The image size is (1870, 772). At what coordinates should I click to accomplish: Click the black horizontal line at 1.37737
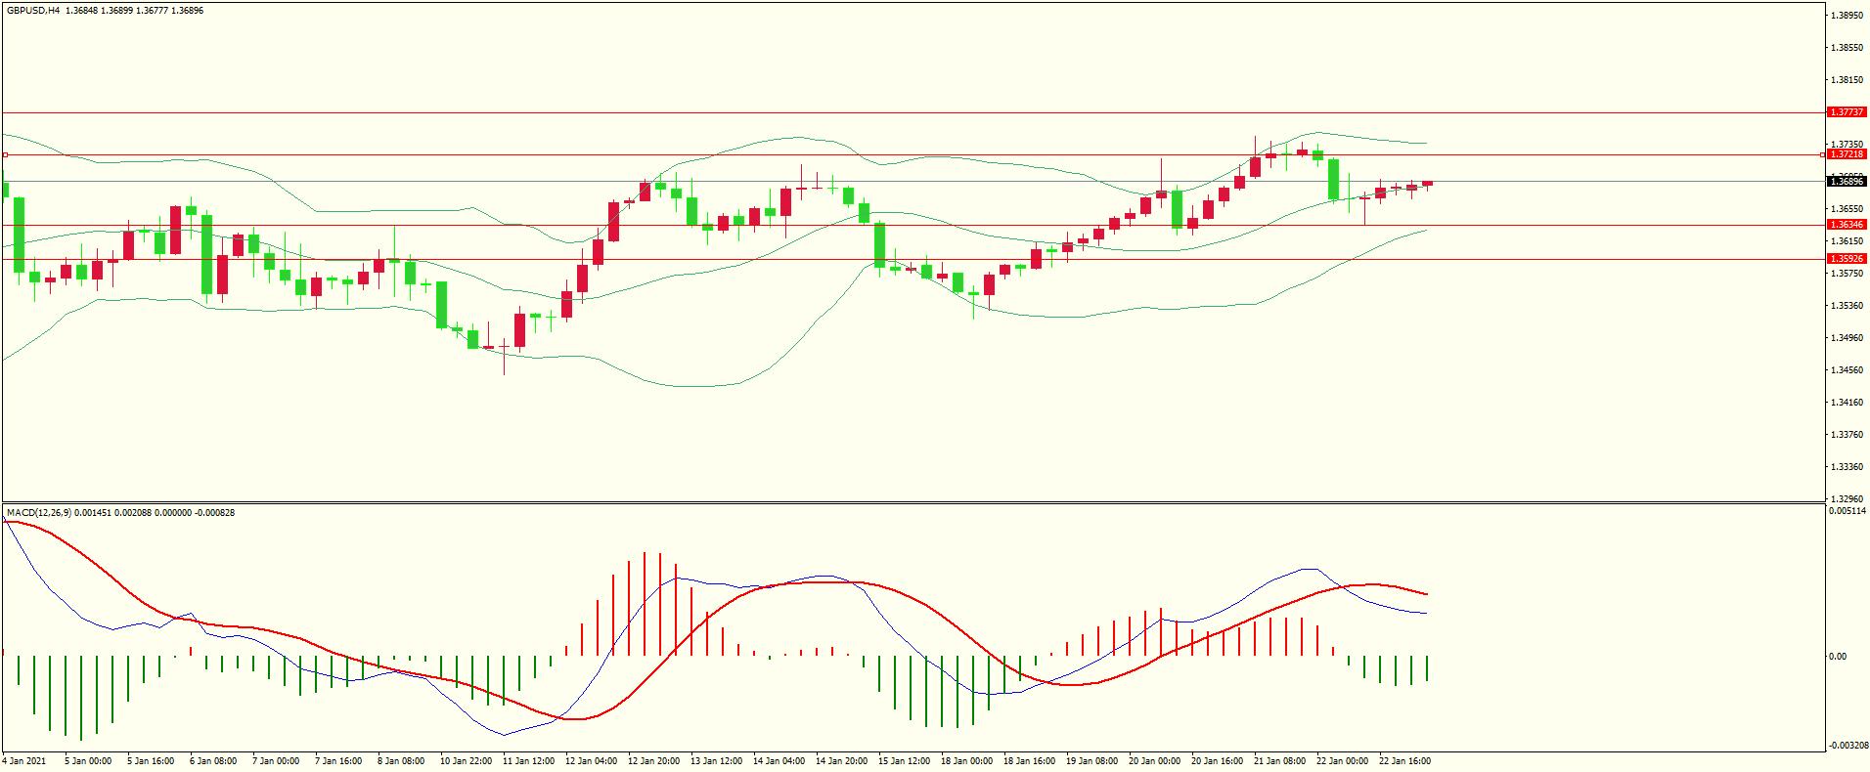click(913, 112)
